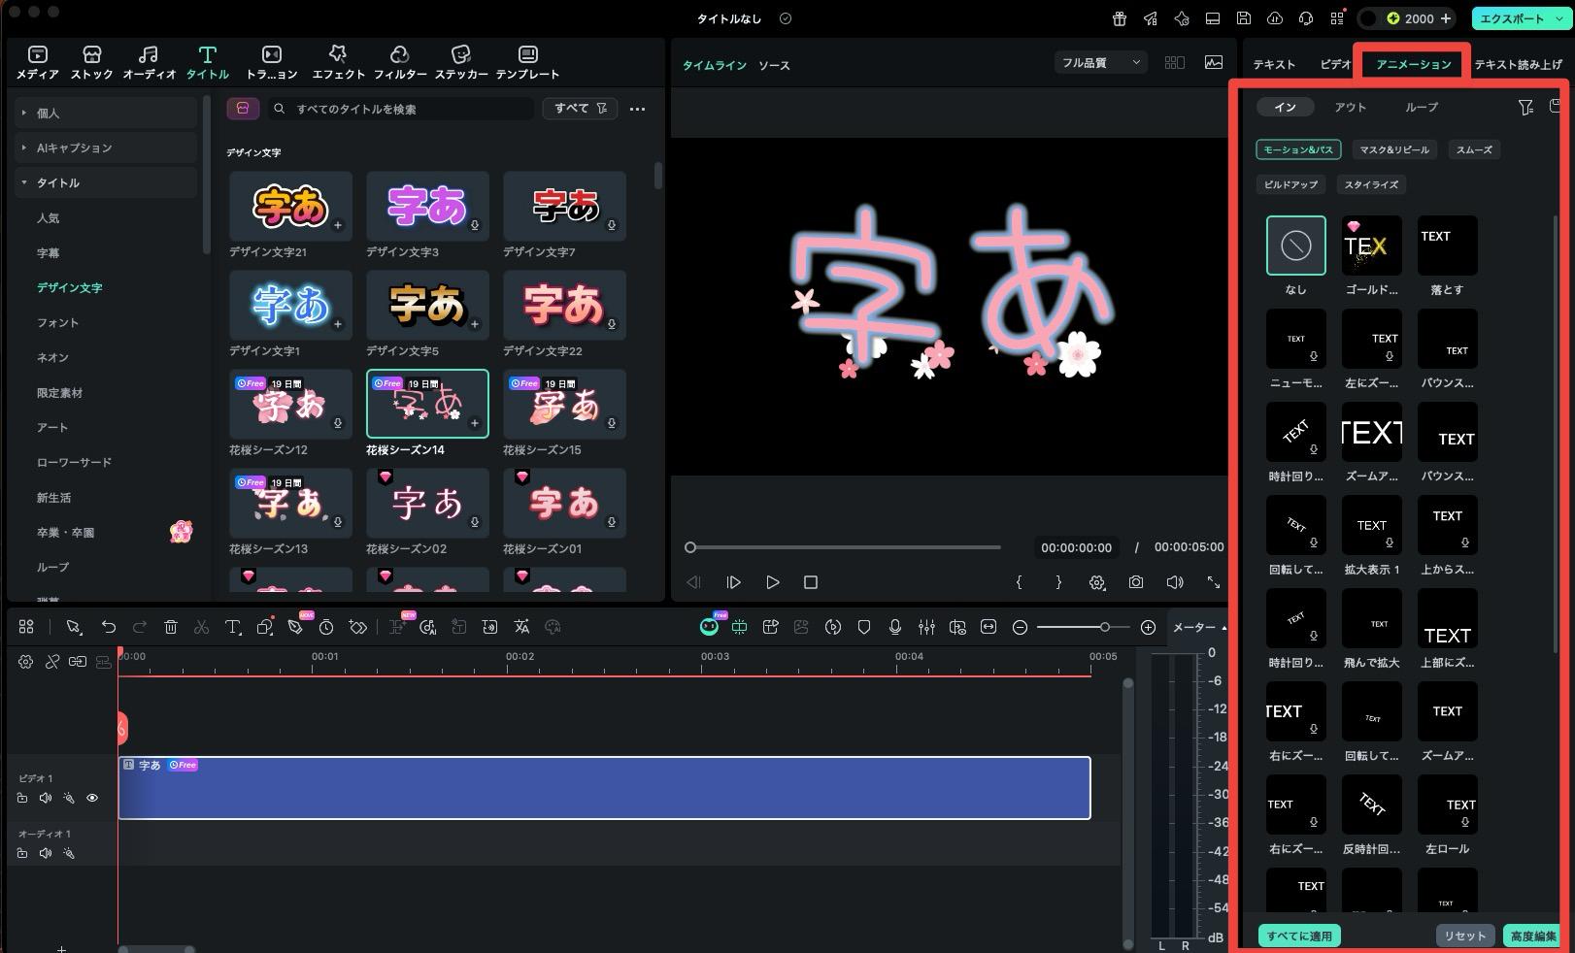Mute the オーディオ1 track speaker icon
1575x953 pixels.
point(46,853)
